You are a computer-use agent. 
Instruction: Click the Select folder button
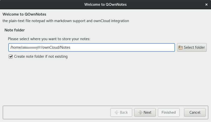(x=192, y=47)
